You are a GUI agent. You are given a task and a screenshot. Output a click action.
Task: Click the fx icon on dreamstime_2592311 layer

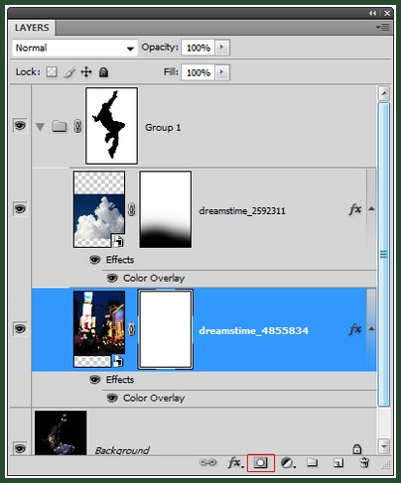355,209
